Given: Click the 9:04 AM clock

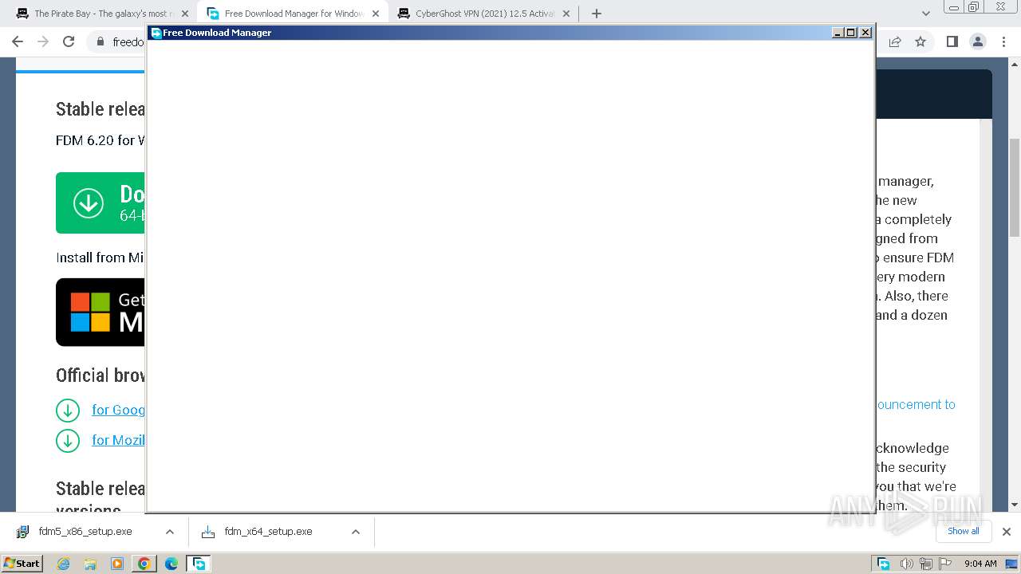Looking at the screenshot, I should (x=980, y=564).
